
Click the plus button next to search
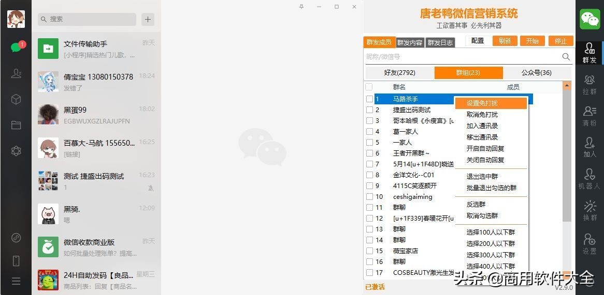click(148, 19)
